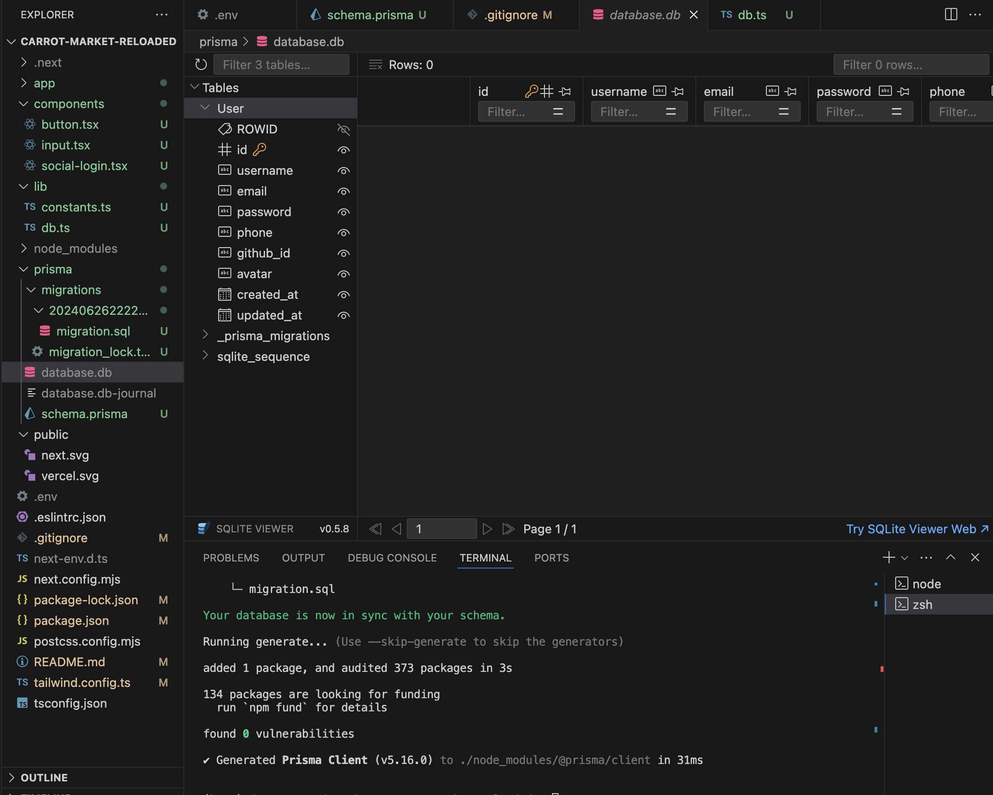Screen dimensions: 993x795
Task: Open migration.sql file
Action: (93, 331)
